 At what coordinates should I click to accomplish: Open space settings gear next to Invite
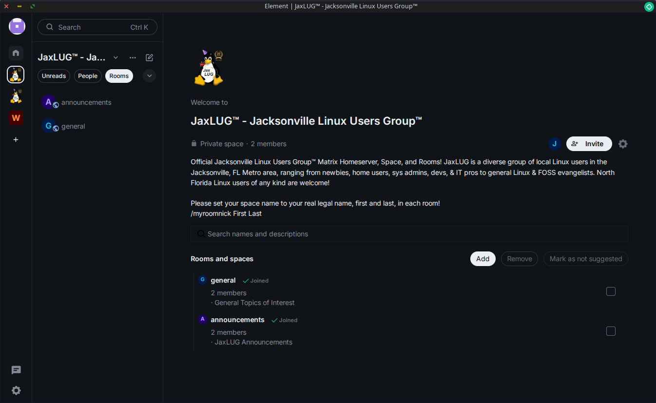623,144
